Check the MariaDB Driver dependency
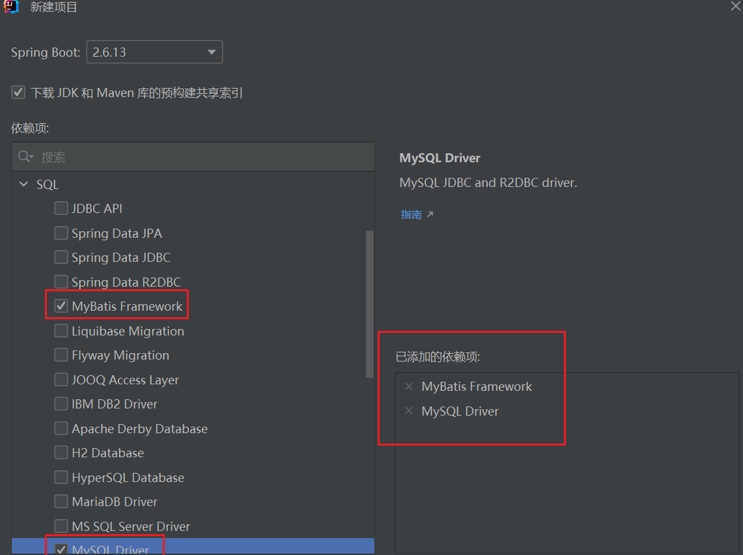The image size is (743, 555). 61,501
